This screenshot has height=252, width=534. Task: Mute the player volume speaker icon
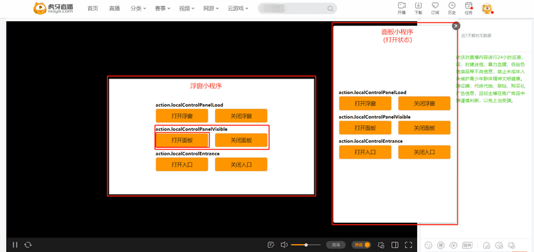pos(284,245)
